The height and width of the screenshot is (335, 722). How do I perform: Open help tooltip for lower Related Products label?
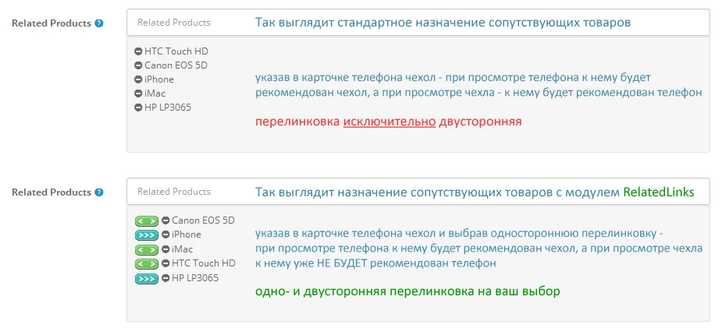pos(99,192)
